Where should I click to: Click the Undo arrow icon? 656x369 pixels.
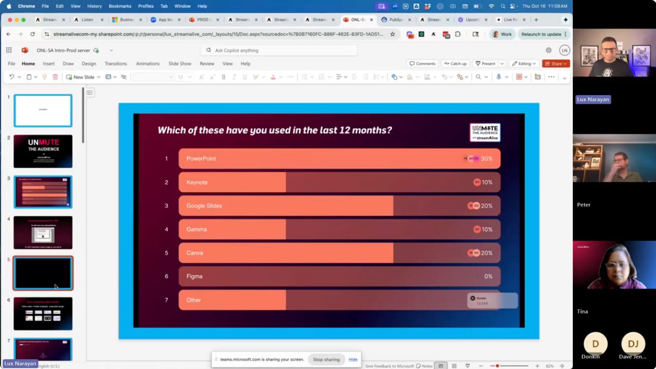click(x=11, y=77)
